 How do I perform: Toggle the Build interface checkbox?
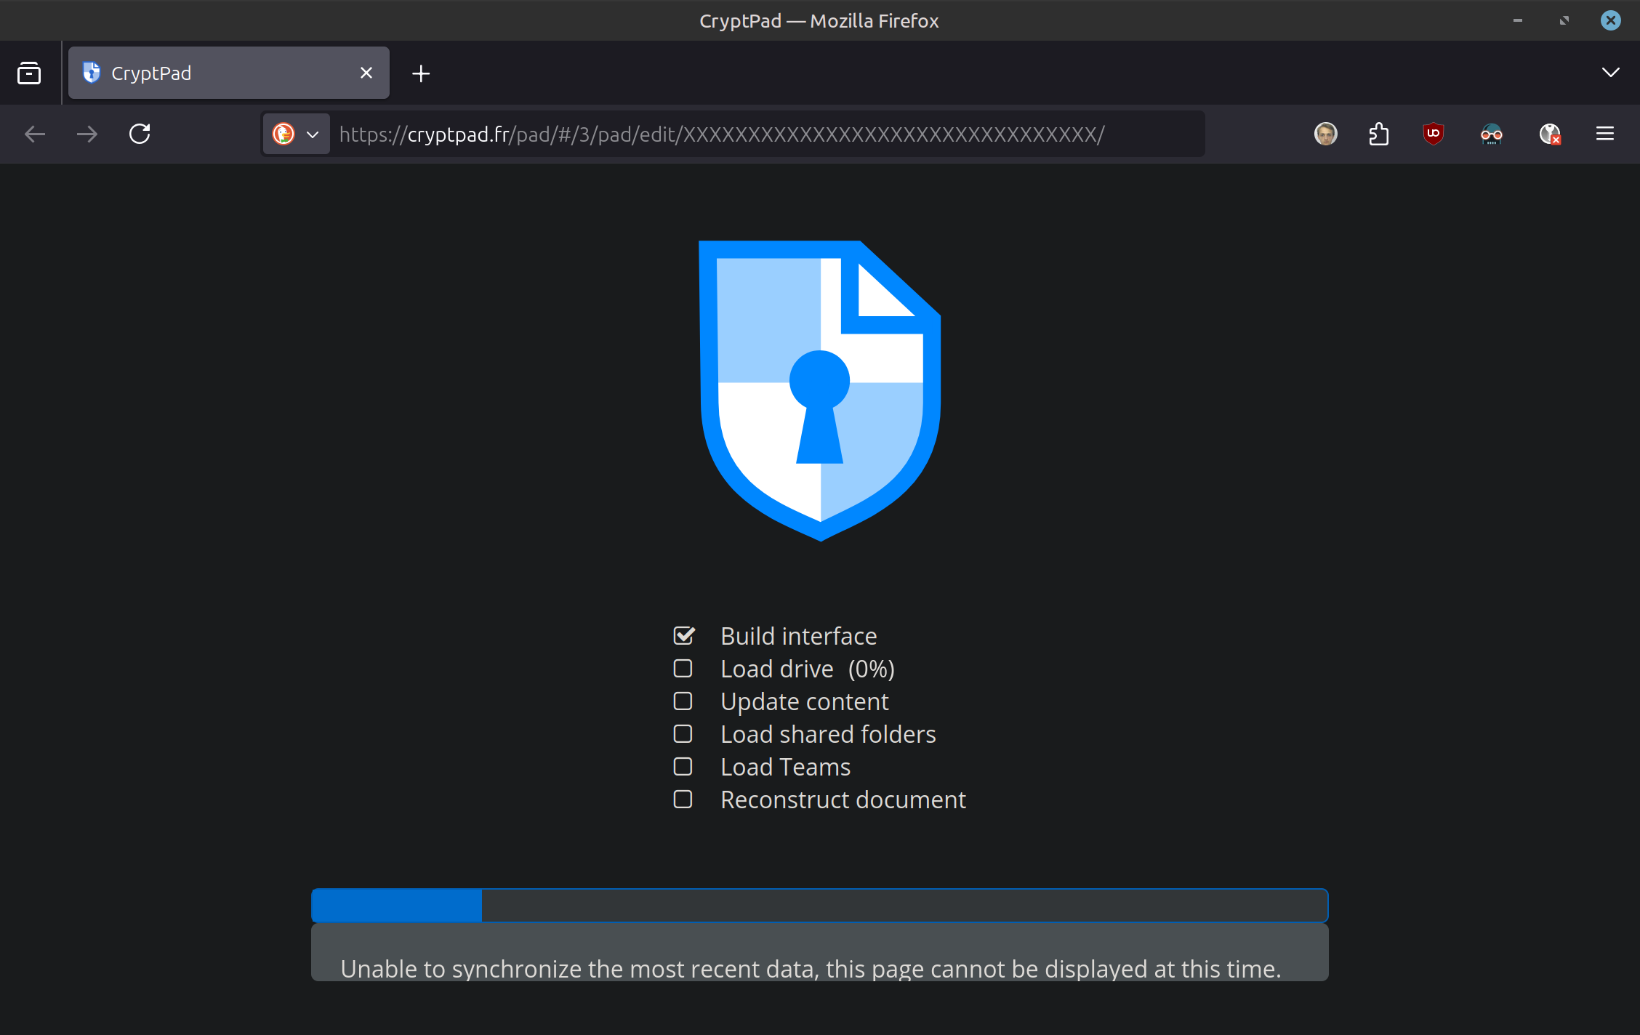[683, 636]
